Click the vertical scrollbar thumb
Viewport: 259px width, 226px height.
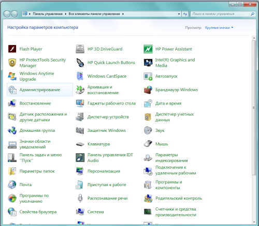pyautogui.click(x=254, y=108)
